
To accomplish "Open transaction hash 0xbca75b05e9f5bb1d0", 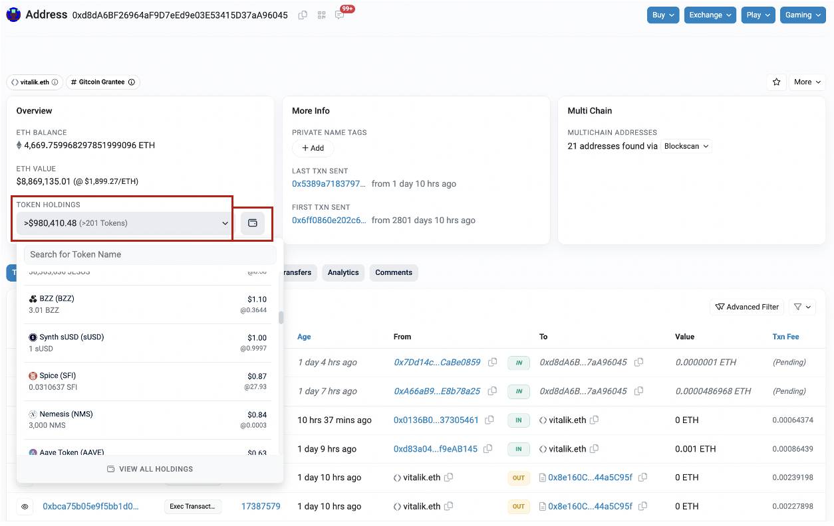I will pyautogui.click(x=91, y=506).
